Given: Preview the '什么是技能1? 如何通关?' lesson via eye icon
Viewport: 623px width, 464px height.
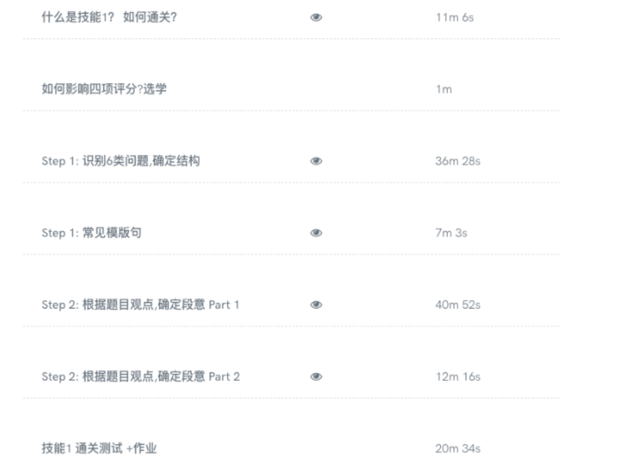Looking at the screenshot, I should point(316,18).
